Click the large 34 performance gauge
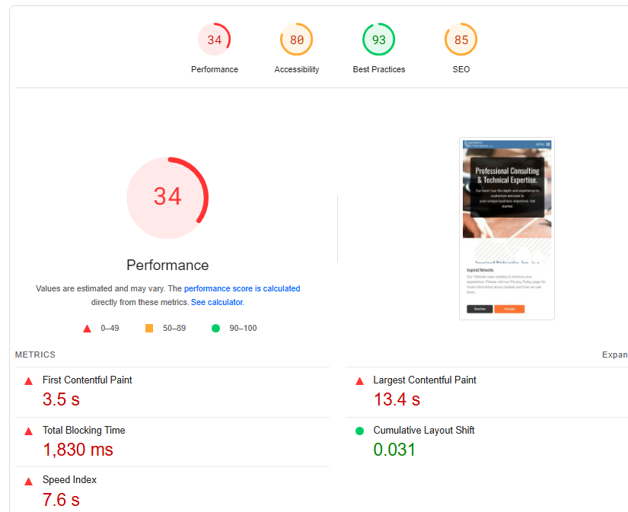 tap(167, 198)
